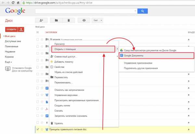195x134 pixels.
Task: Choose Переименовать... from the context menu
Action: pos(63,82)
